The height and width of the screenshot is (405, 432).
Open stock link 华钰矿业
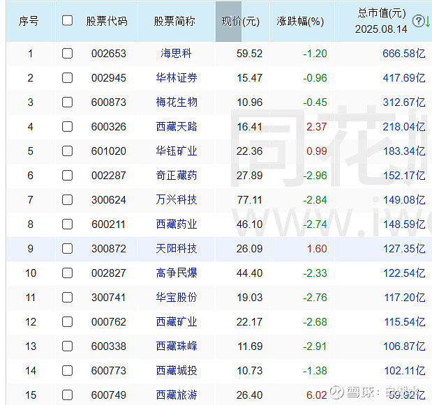tap(177, 151)
